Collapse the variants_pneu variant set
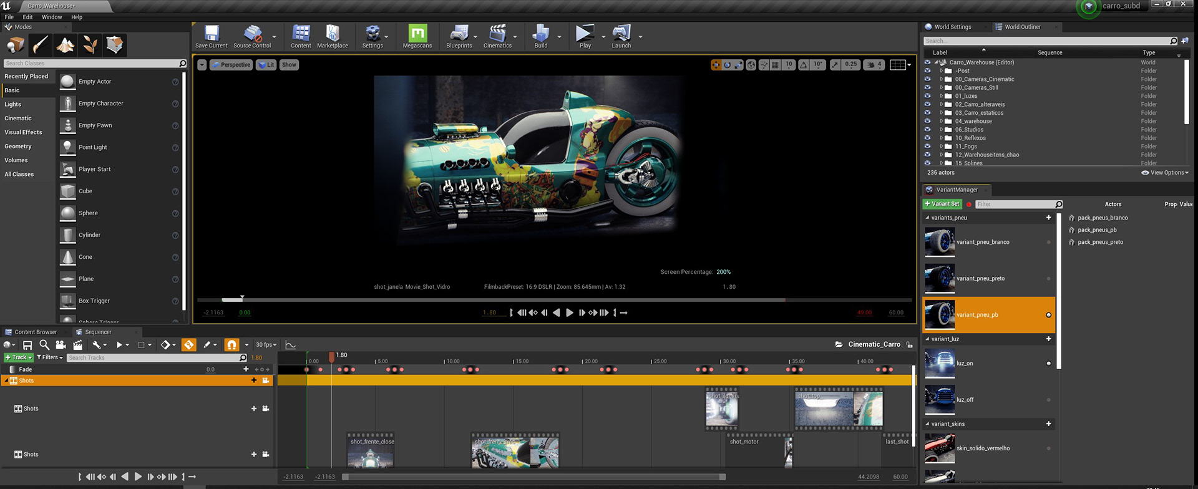 pos(927,218)
